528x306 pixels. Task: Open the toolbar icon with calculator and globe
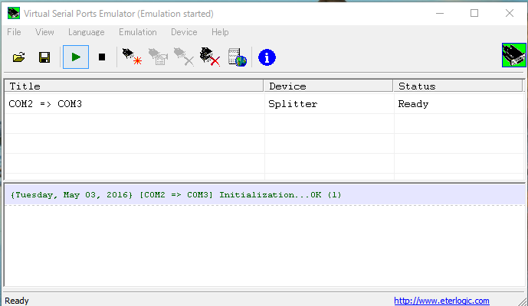pyautogui.click(x=237, y=57)
